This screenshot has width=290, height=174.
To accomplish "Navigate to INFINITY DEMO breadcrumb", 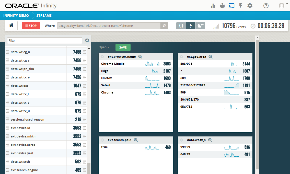I will (x=16, y=16).
